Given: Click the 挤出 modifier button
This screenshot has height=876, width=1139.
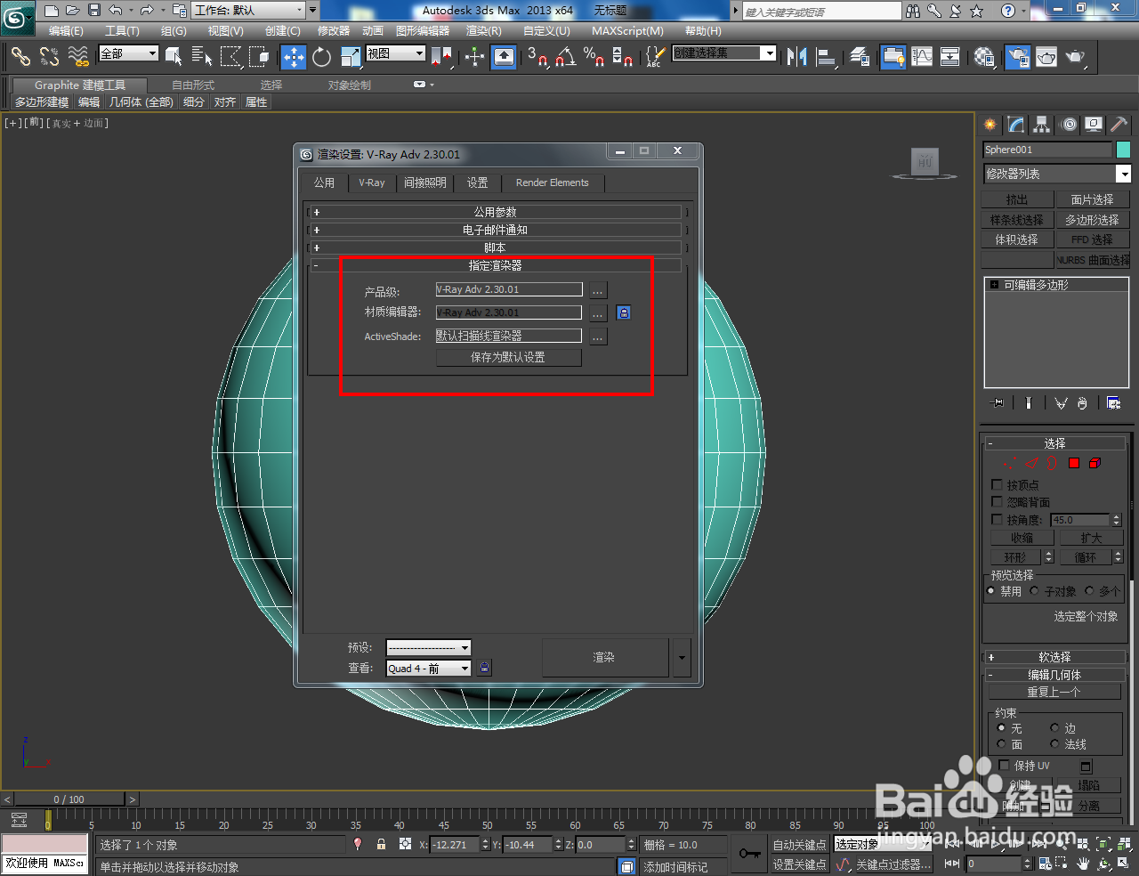Looking at the screenshot, I should click(x=1016, y=200).
